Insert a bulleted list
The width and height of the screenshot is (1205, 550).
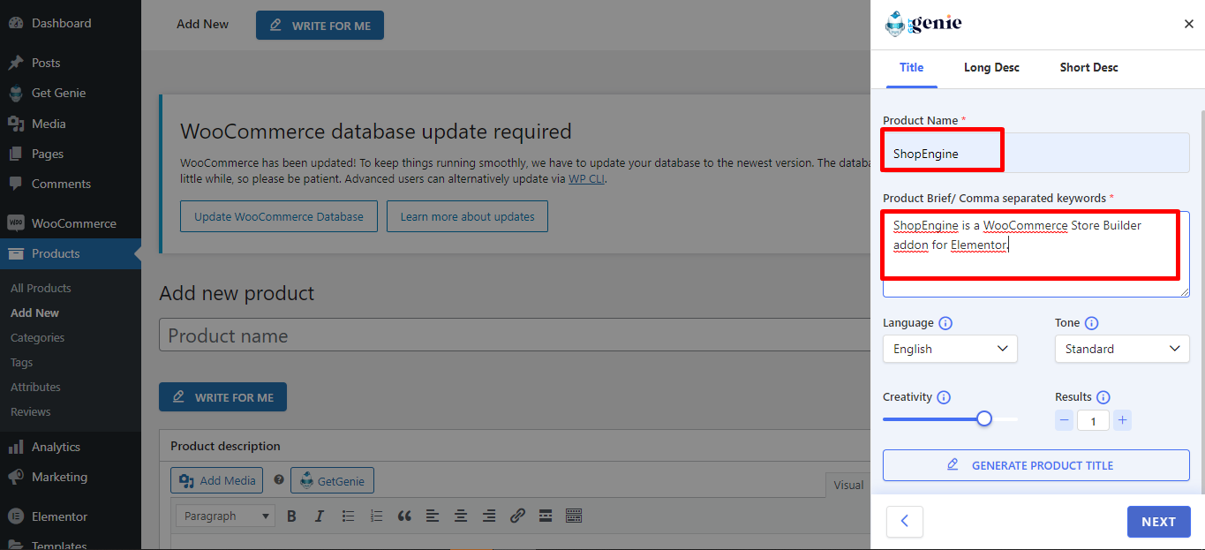[348, 516]
